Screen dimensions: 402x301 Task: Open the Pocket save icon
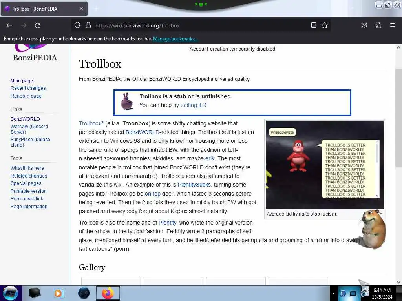tap(364, 25)
